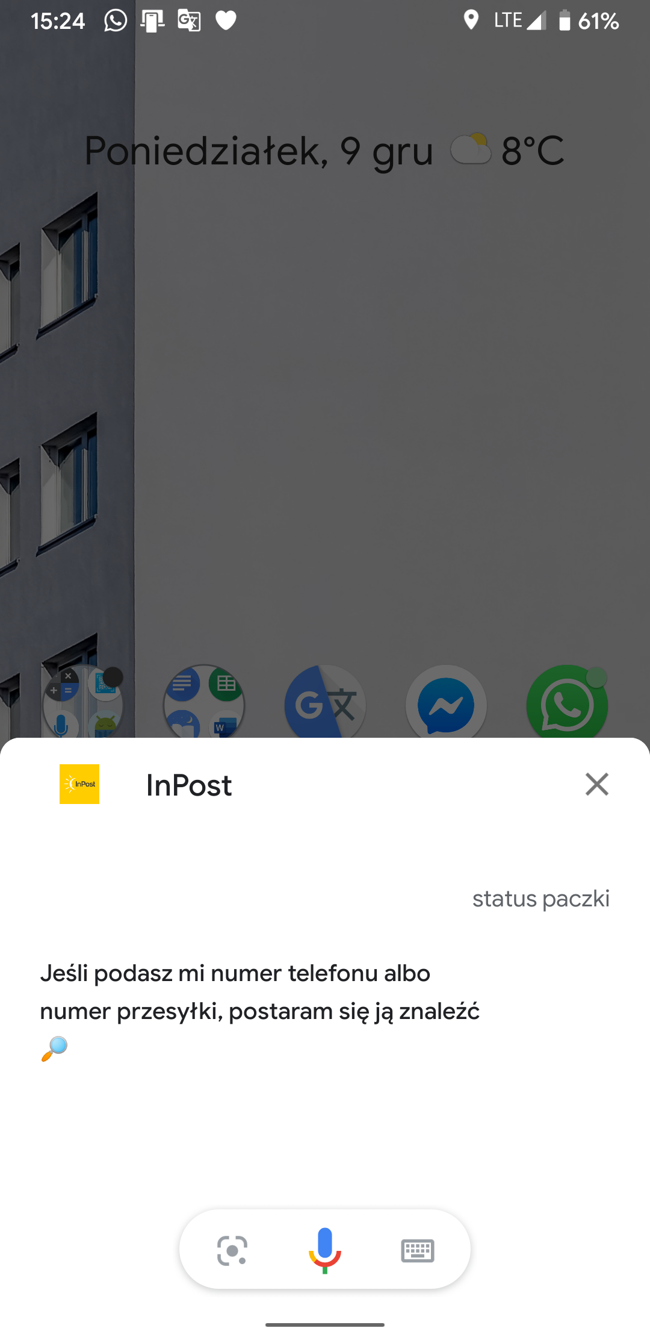Tap the WhatsApp notification in status bar
The width and height of the screenshot is (650, 1337).
click(x=116, y=20)
